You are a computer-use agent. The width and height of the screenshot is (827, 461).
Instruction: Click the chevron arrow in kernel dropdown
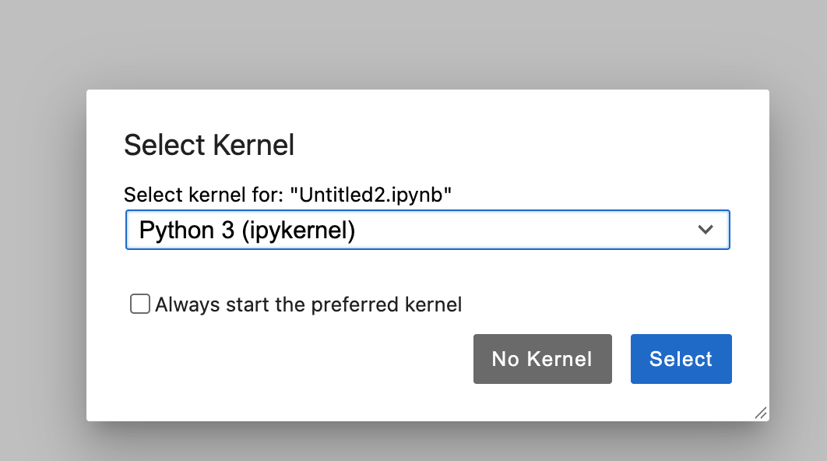pyautogui.click(x=706, y=230)
